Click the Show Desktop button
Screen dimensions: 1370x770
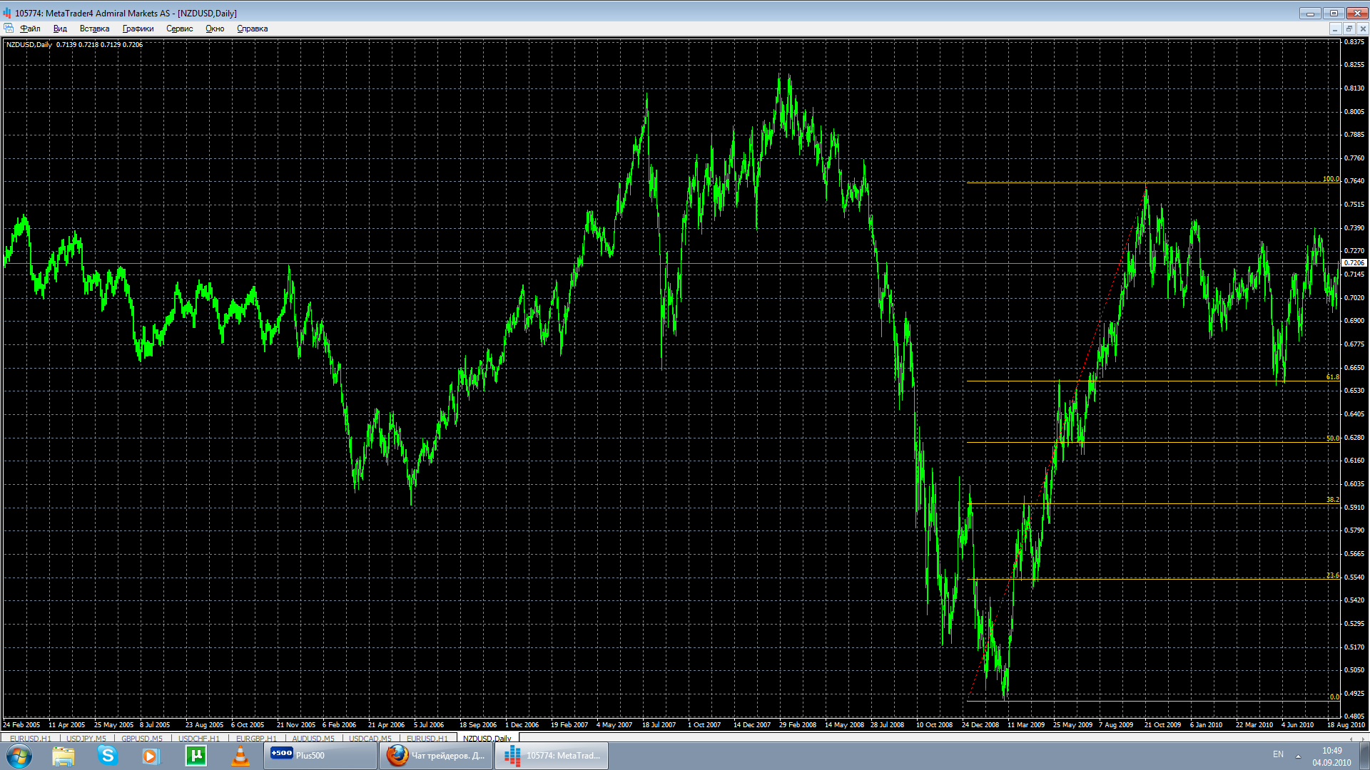(x=1364, y=756)
